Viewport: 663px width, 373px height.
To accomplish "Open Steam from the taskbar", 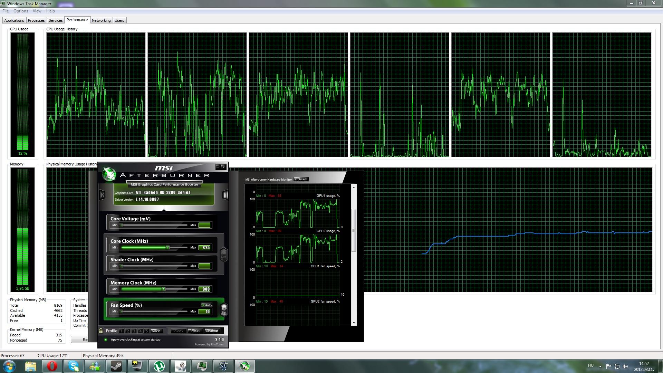I will coord(116,366).
